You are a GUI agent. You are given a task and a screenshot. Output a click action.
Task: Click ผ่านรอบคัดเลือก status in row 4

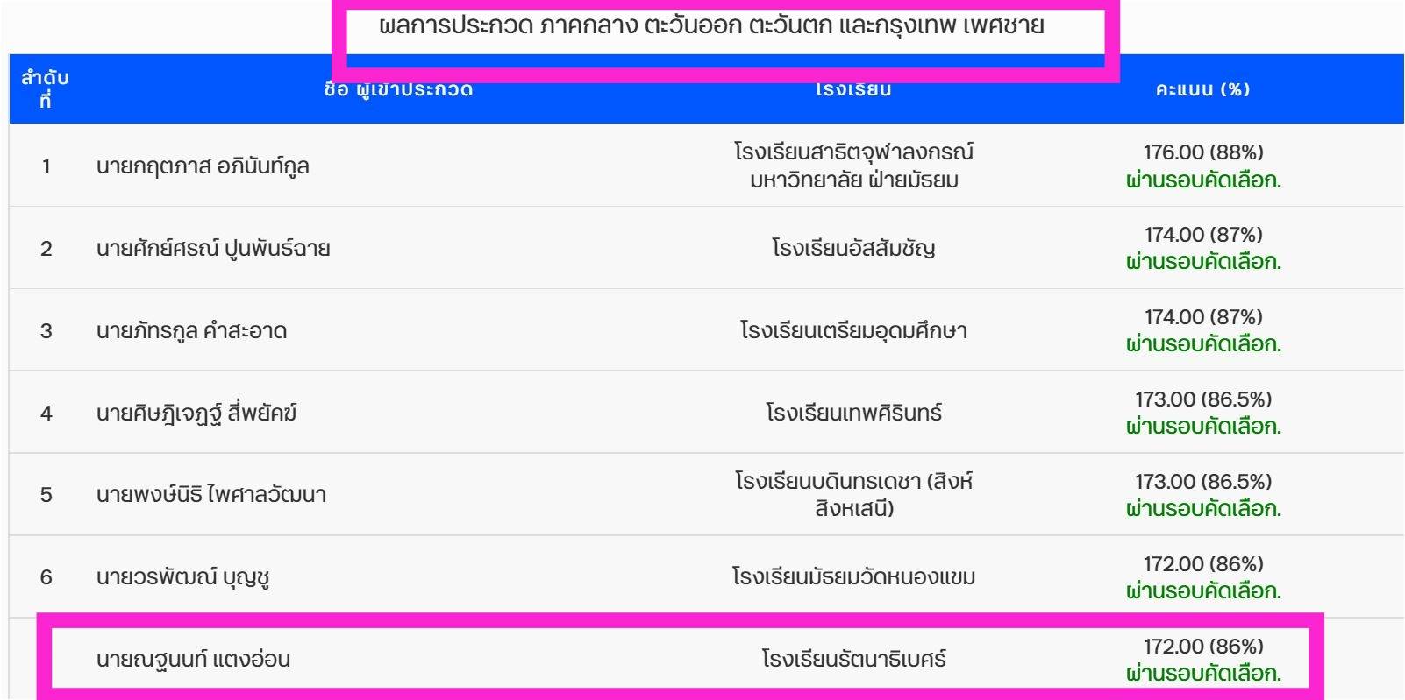(1203, 426)
